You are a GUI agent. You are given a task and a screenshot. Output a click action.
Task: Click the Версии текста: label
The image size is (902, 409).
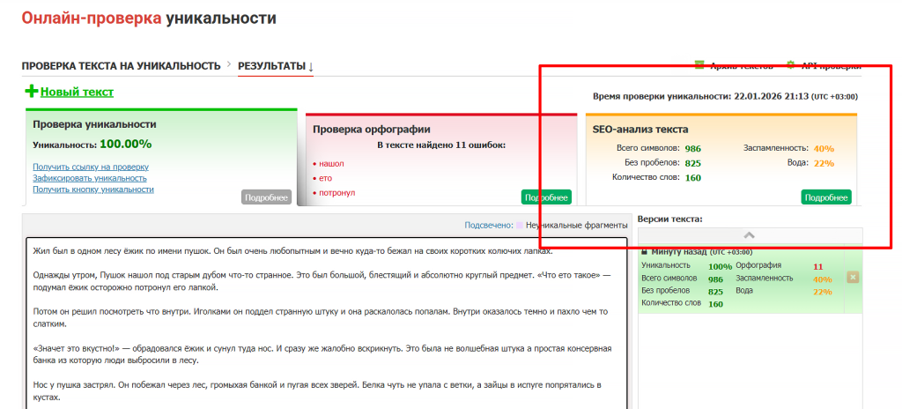point(669,219)
